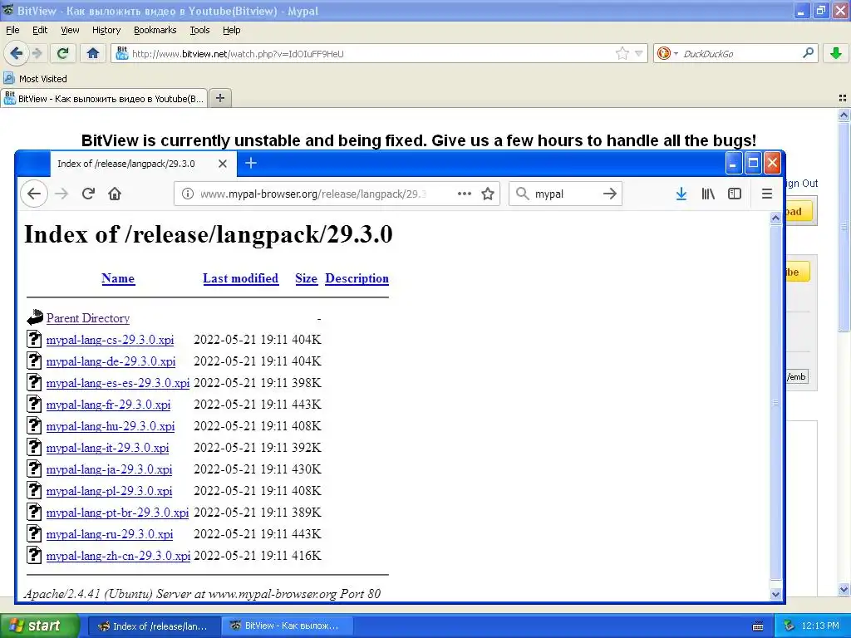Click the mypal search field
Viewport: 851px width, 638px height.
564,194
